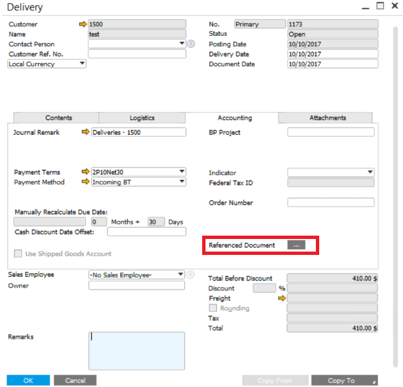Expand the Indicator dropdown
This screenshot has height=387, width=403.
point(370,173)
